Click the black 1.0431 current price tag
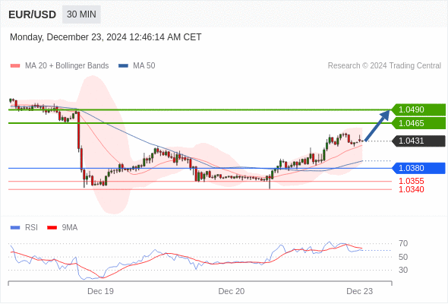The image size is (448, 304). click(x=418, y=141)
